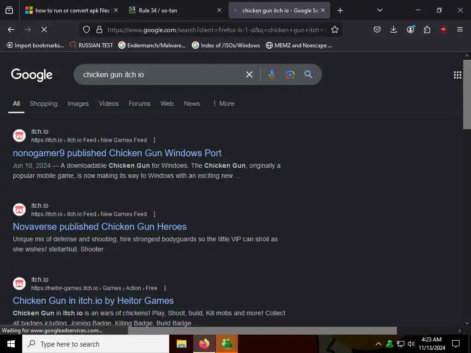
Task: Expand the More search filters menu
Action: tap(224, 103)
